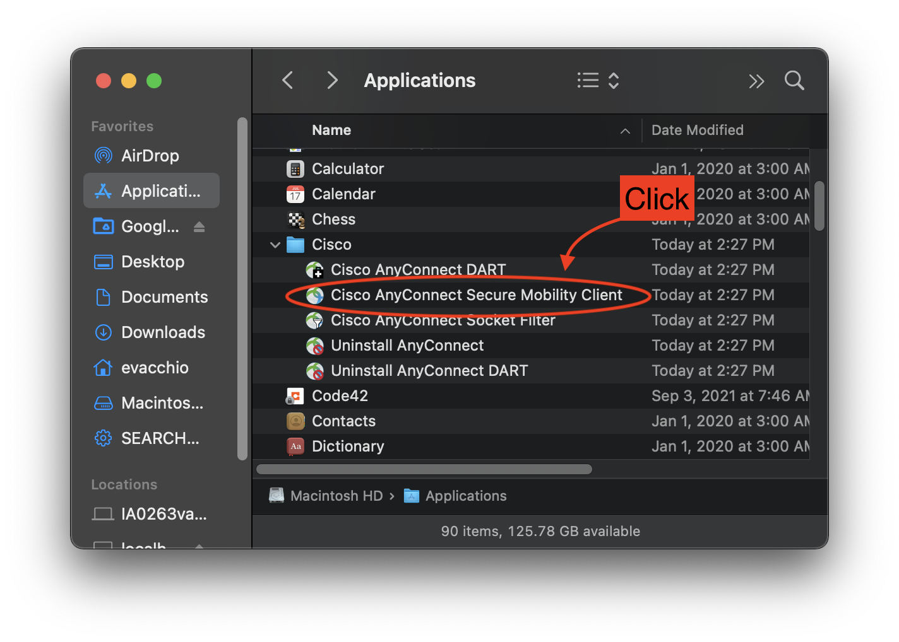Click Applications in the path bar
The height and width of the screenshot is (642, 899).
[455, 496]
